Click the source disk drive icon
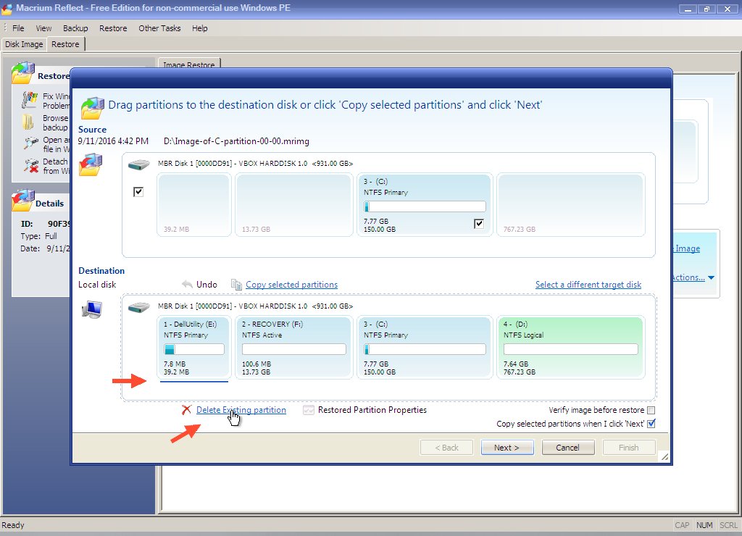Screen dimensions: 742x536 140,164
